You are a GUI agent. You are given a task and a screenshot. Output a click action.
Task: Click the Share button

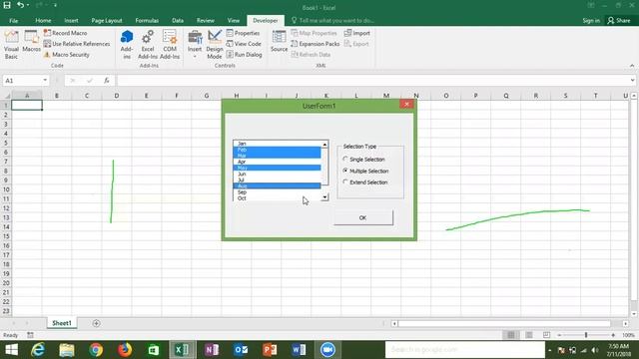(x=619, y=20)
